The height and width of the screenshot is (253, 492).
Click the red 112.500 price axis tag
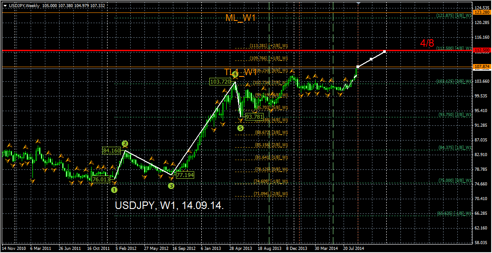482,51
